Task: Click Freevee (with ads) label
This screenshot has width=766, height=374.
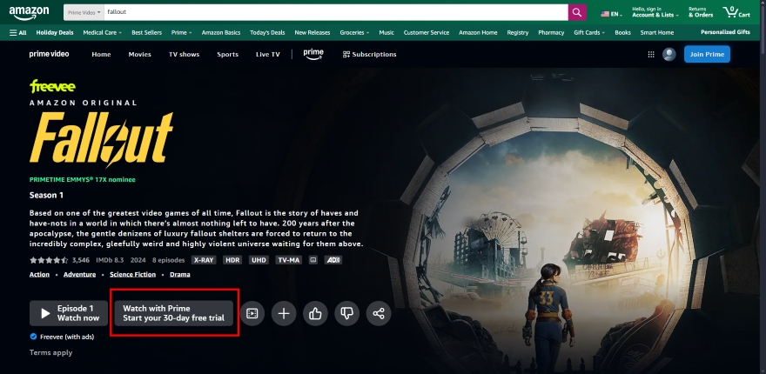Action: 67,337
